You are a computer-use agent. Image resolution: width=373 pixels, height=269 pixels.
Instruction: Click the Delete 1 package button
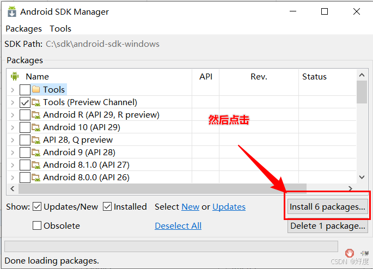click(328, 226)
